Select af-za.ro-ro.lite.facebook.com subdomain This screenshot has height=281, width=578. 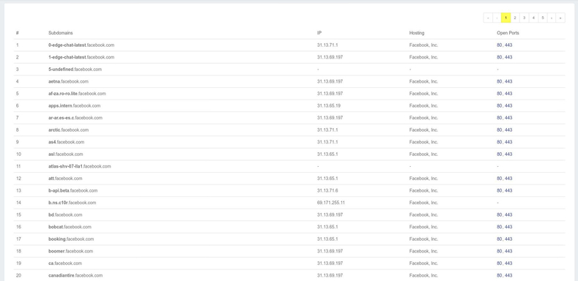click(x=77, y=94)
